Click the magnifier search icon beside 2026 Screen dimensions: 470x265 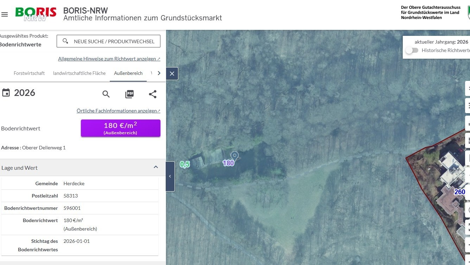pyautogui.click(x=106, y=94)
